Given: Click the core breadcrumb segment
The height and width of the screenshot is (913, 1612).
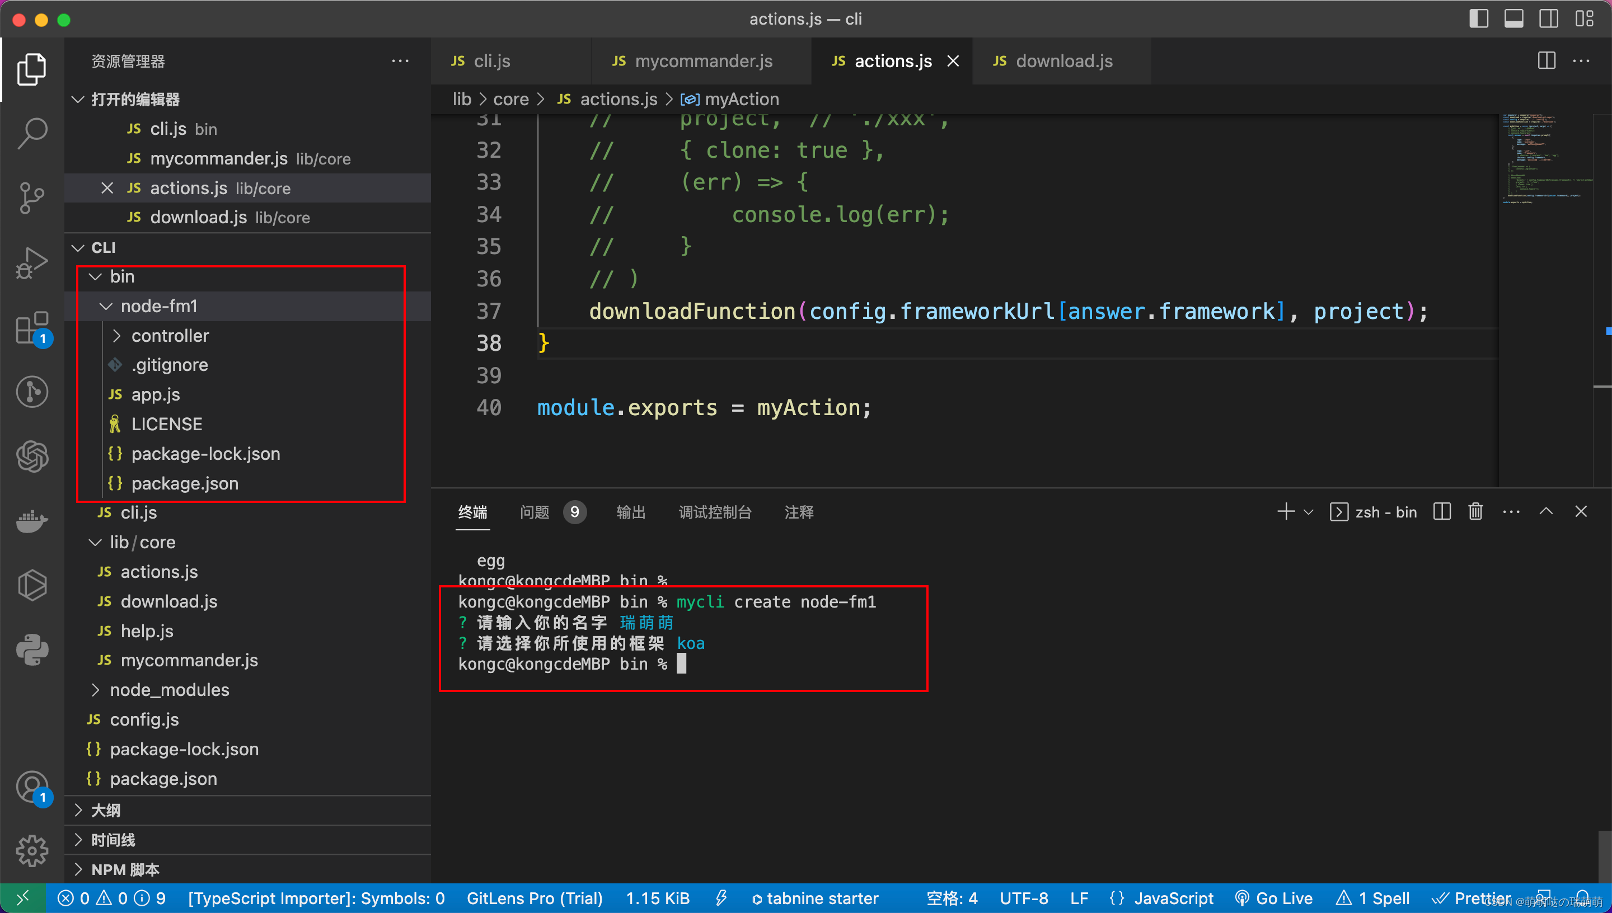Looking at the screenshot, I should (510, 99).
